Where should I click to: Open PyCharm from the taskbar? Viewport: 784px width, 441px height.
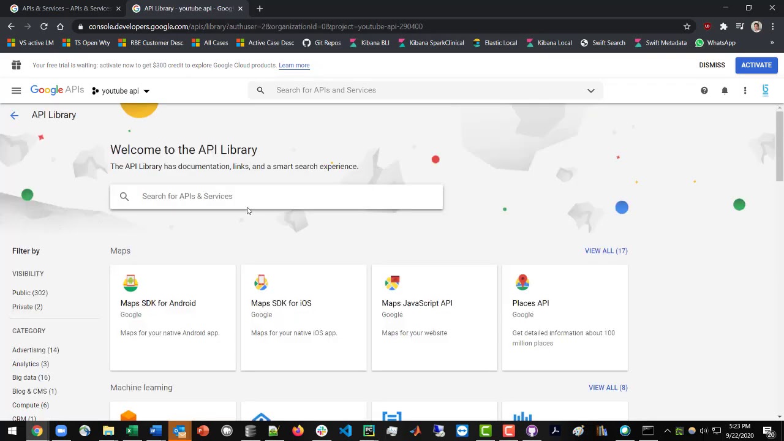(369, 431)
